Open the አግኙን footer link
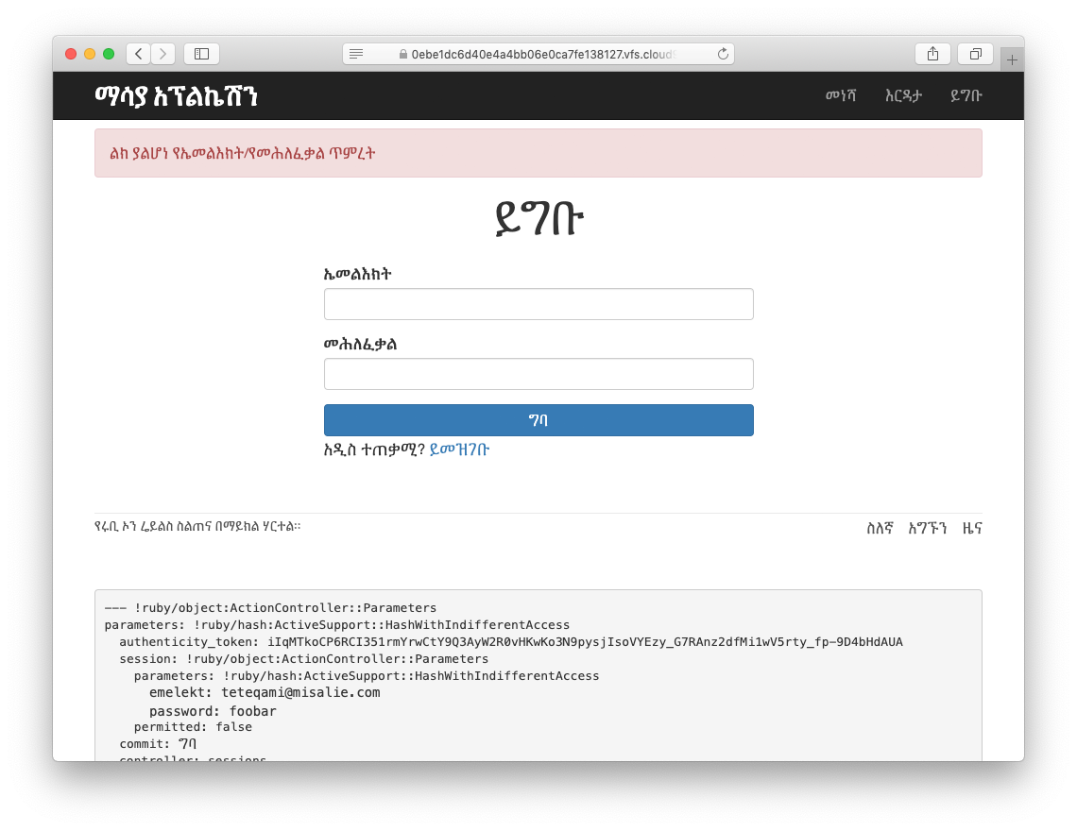 (928, 528)
